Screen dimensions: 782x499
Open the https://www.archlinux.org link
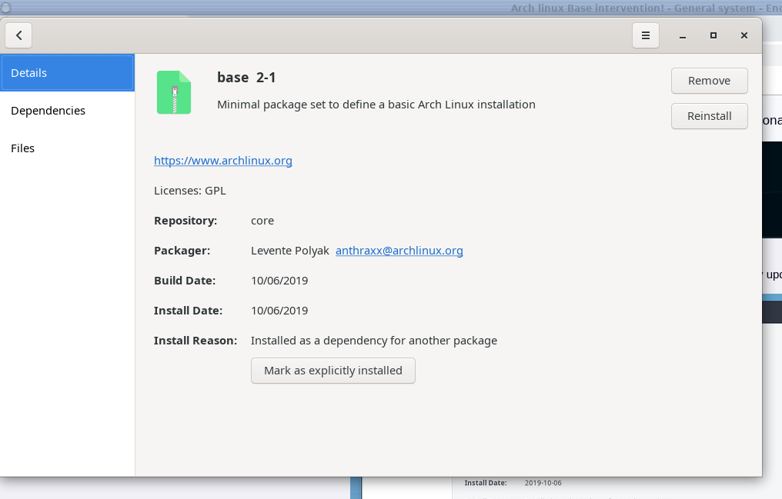[223, 161]
